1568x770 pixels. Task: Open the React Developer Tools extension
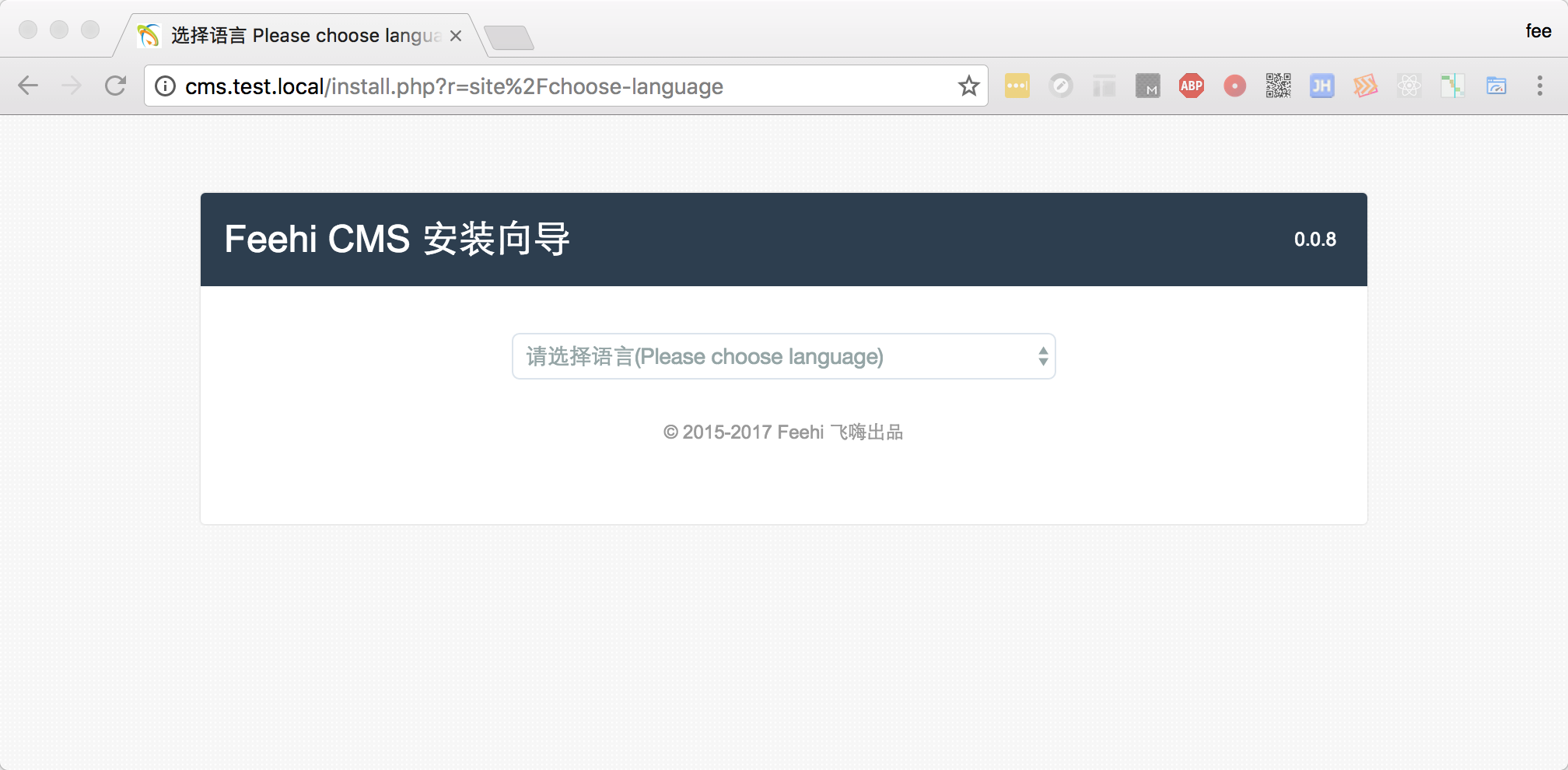pyautogui.click(x=1409, y=86)
